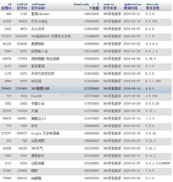Sort by the source column header
The height and width of the screenshot is (182, 173).
[x=109, y=4]
